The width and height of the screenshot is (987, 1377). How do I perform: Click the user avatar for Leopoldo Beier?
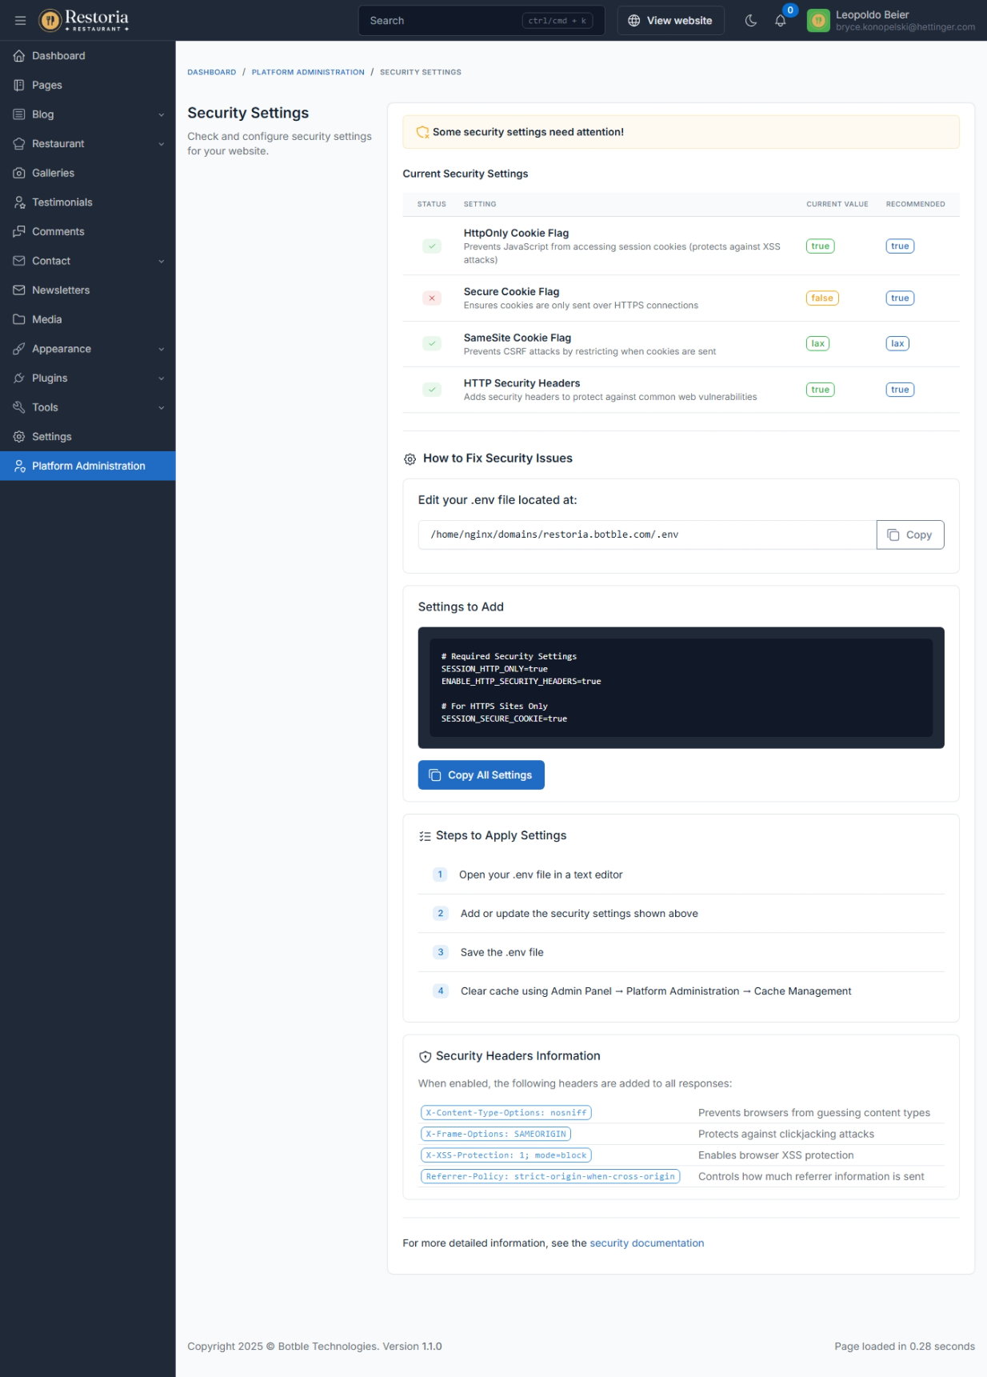click(818, 21)
